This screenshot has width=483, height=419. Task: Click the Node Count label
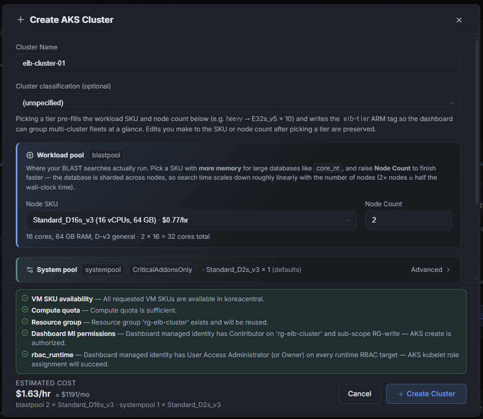pyautogui.click(x=384, y=204)
